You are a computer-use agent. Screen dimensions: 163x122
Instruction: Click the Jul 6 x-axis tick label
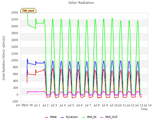pyautogui.click(x=79, y=105)
